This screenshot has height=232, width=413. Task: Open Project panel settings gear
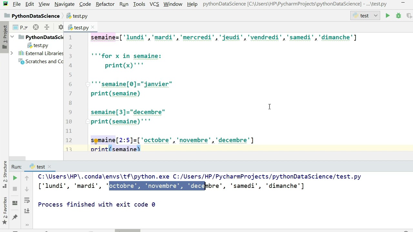61,27
